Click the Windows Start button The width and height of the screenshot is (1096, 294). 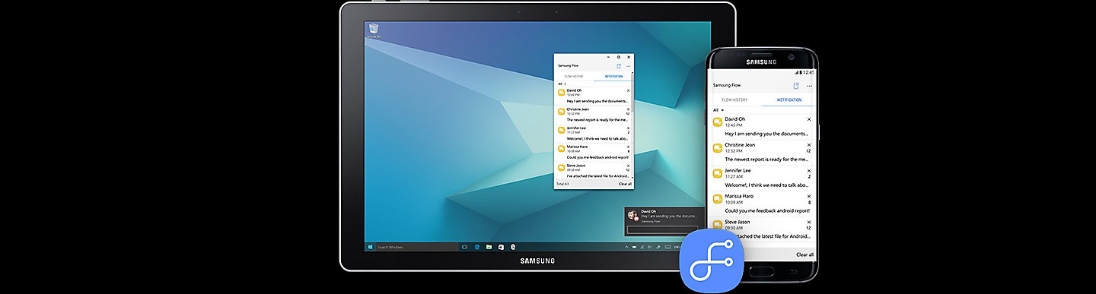(x=370, y=247)
